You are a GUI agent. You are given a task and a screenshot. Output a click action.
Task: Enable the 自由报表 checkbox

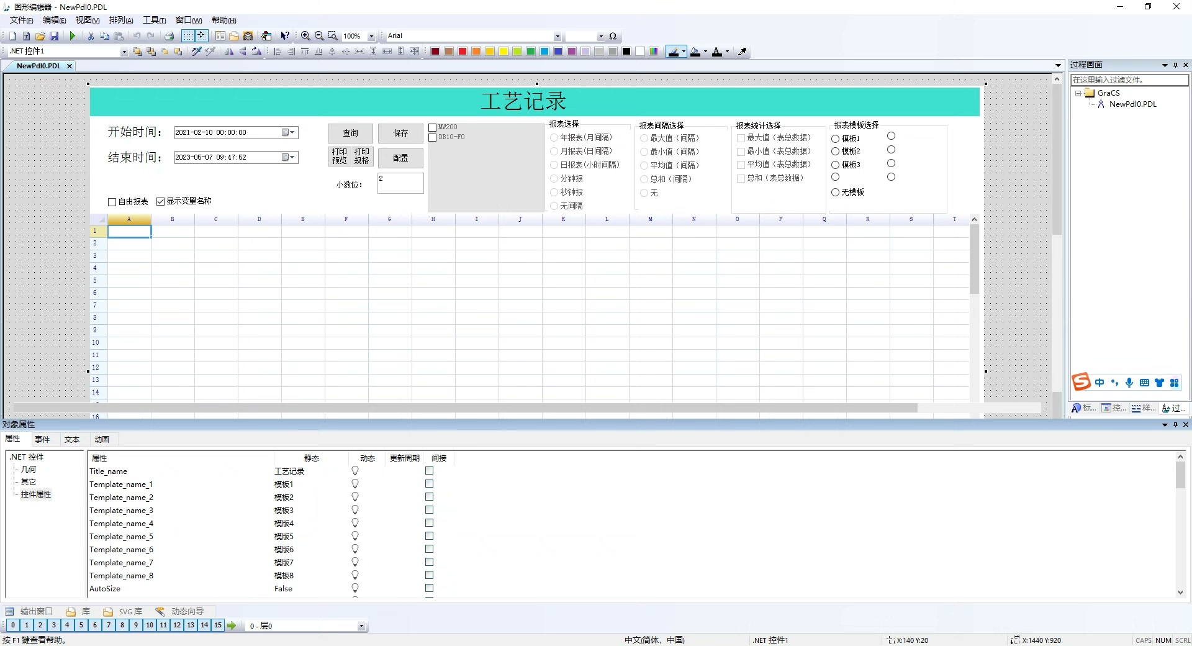pos(112,202)
